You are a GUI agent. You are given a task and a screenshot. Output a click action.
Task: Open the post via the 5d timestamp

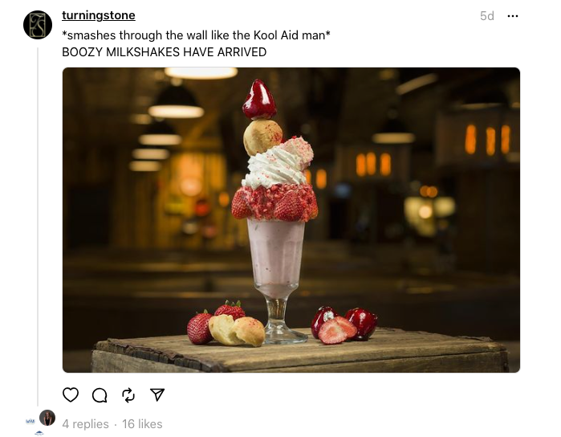[487, 16]
